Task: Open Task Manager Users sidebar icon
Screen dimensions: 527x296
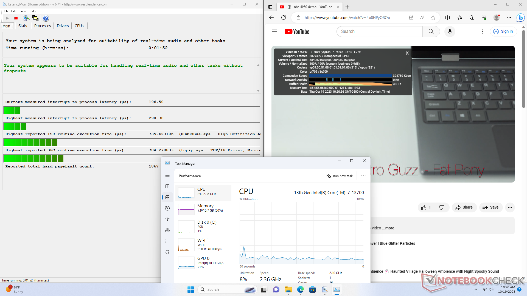Action: (167, 230)
